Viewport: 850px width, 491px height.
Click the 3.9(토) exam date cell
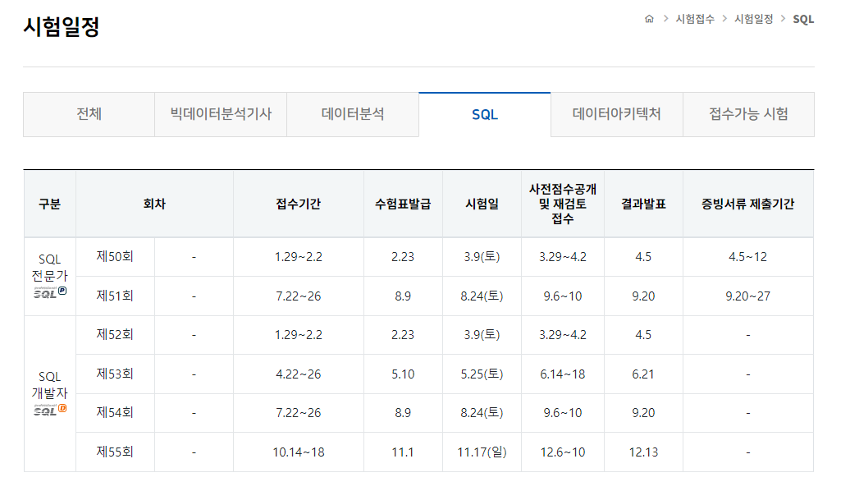point(481,256)
